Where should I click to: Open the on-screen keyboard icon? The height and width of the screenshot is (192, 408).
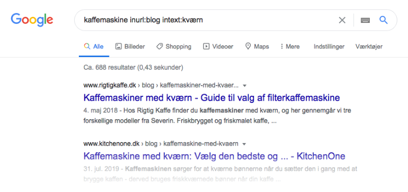point(365,20)
